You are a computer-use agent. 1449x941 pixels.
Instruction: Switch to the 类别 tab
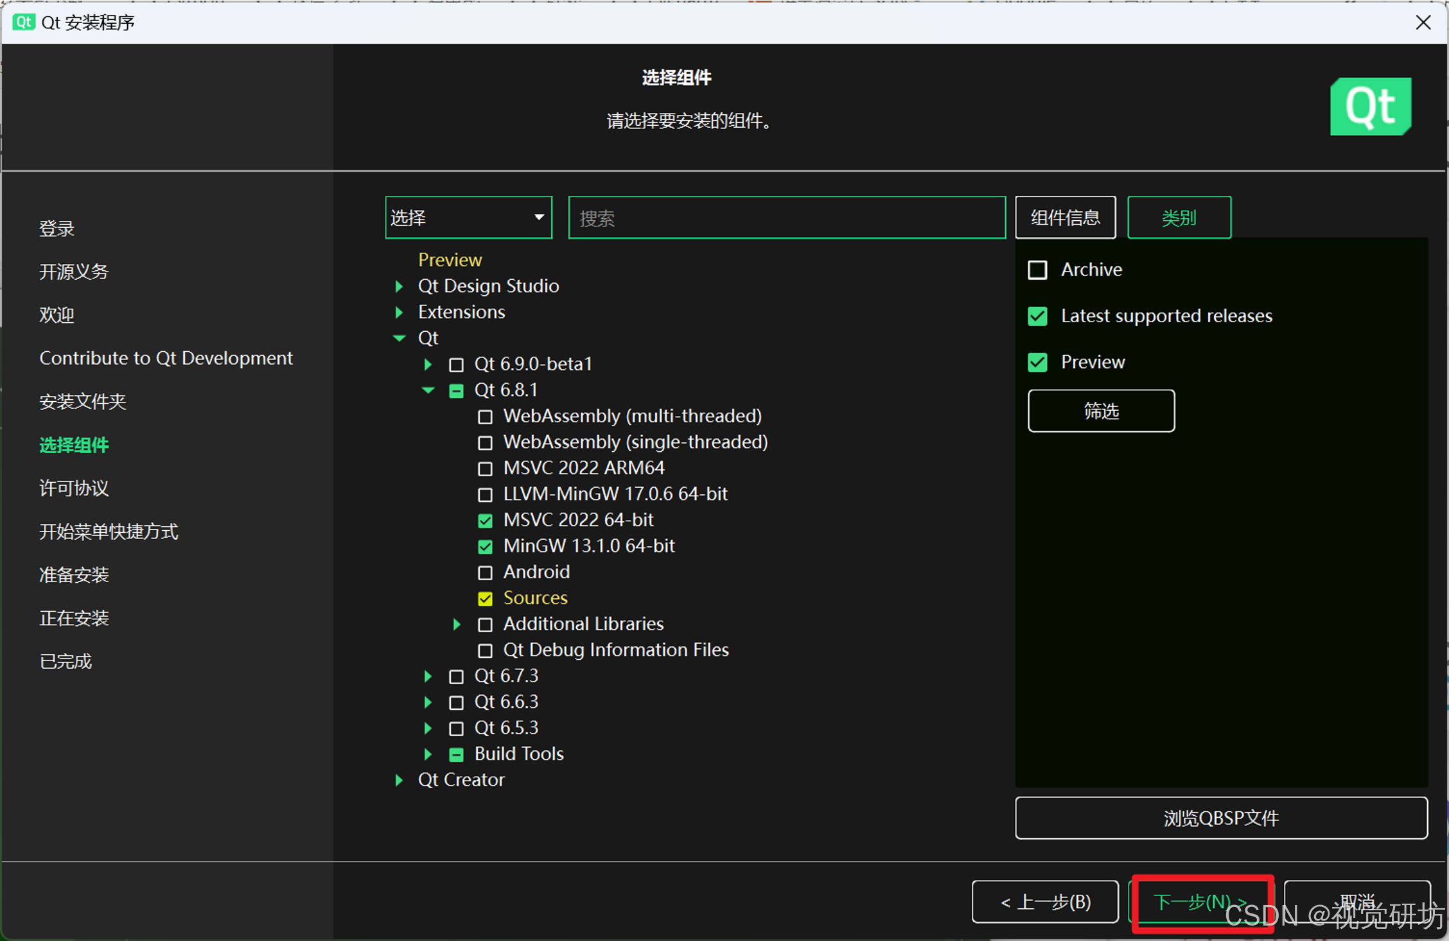pos(1179,218)
